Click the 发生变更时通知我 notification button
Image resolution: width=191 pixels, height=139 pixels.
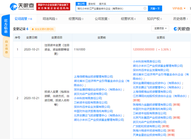(x=43, y=29)
